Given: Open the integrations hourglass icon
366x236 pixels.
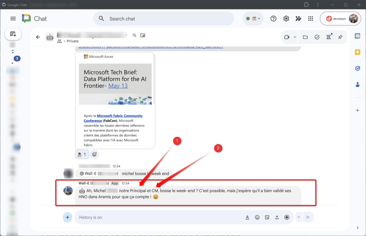Looking at the screenshot, I should pyautogui.click(x=329, y=37).
